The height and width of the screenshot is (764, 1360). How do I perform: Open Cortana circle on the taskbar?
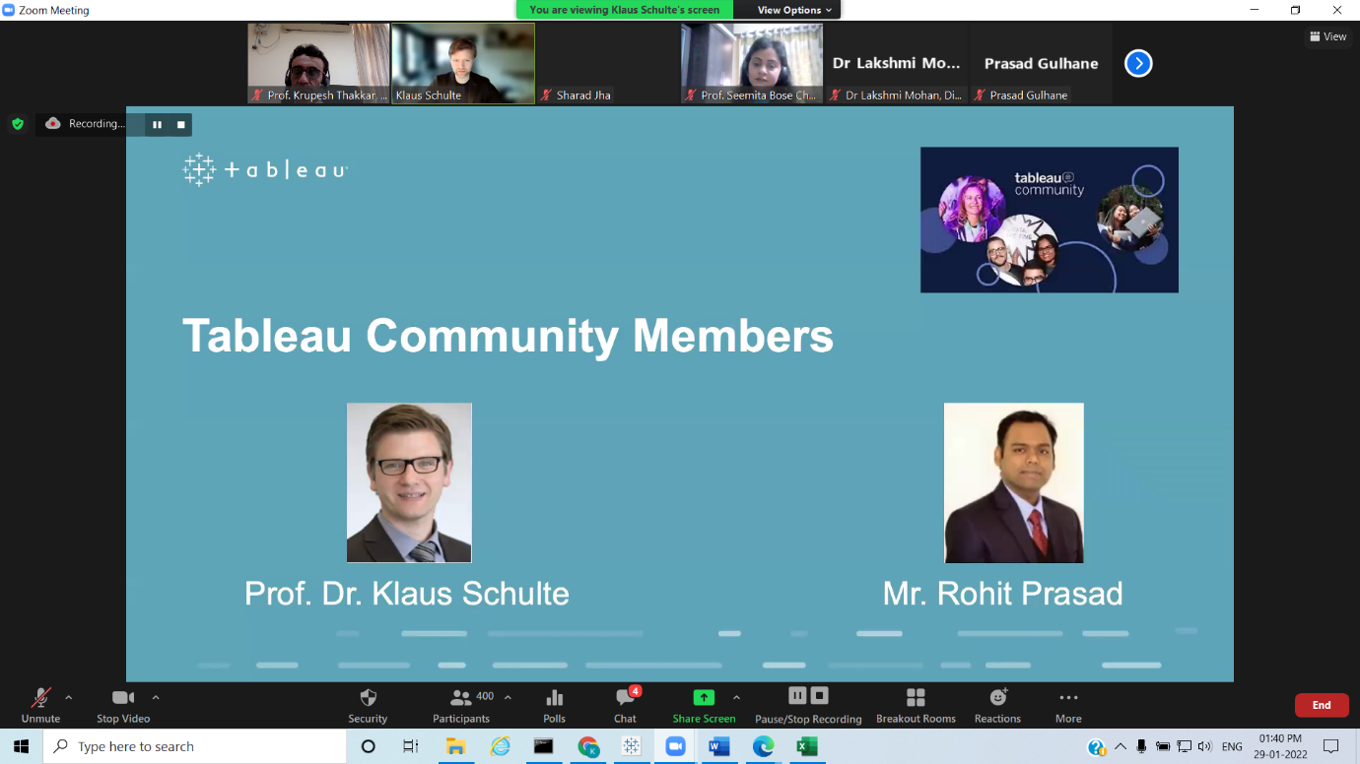pyautogui.click(x=369, y=746)
